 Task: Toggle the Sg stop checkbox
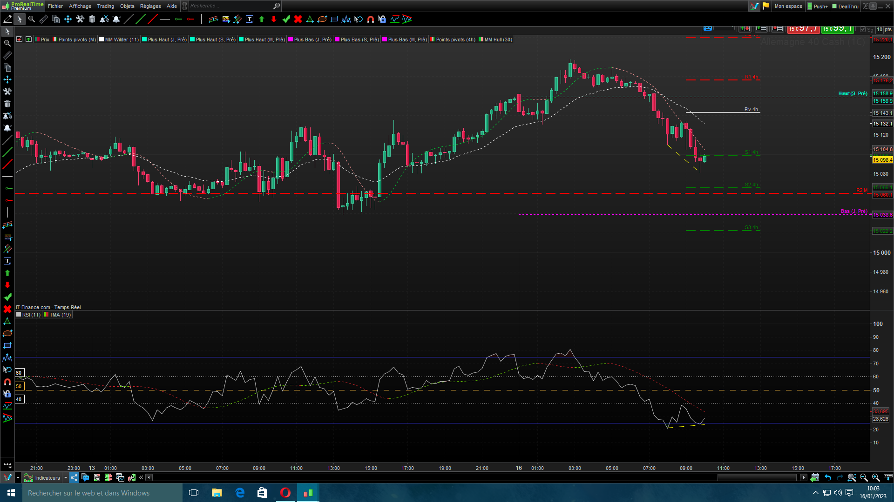tap(863, 29)
